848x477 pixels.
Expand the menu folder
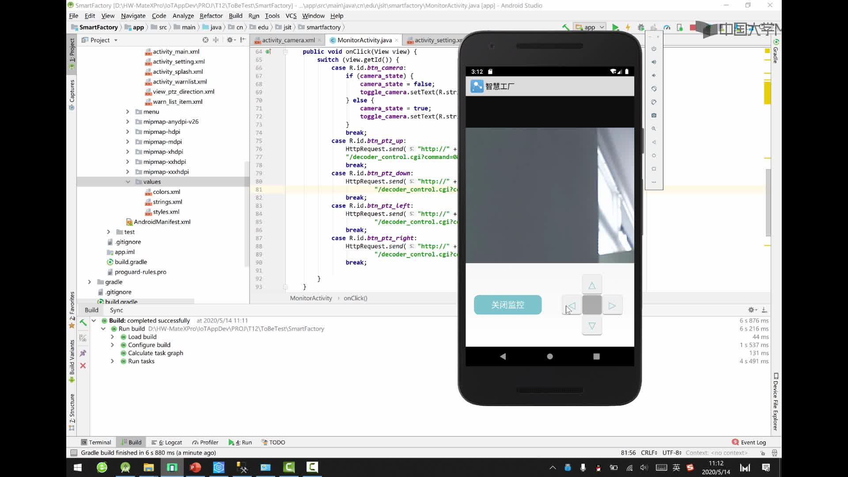[x=128, y=112]
